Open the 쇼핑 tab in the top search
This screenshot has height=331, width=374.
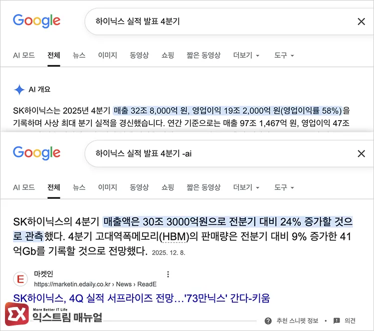pos(168,55)
